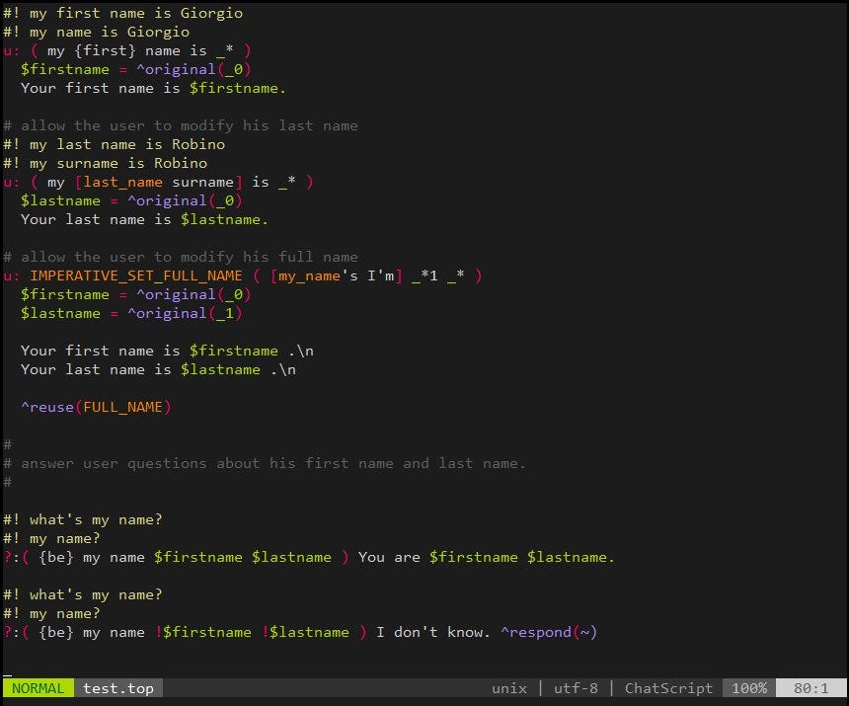
Task: Click the unix file format indicator
Action: coord(509,688)
